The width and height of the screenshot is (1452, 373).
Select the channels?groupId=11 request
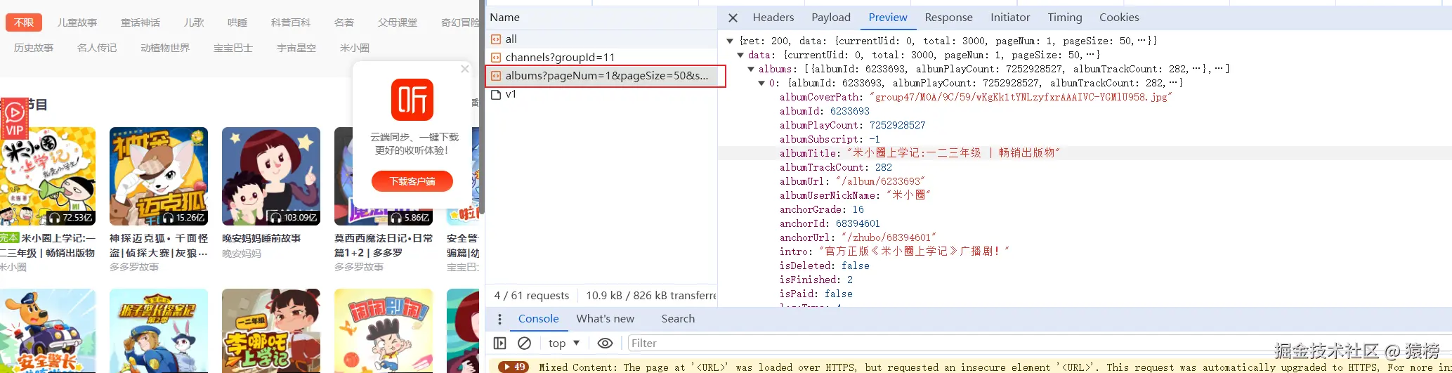coord(601,58)
